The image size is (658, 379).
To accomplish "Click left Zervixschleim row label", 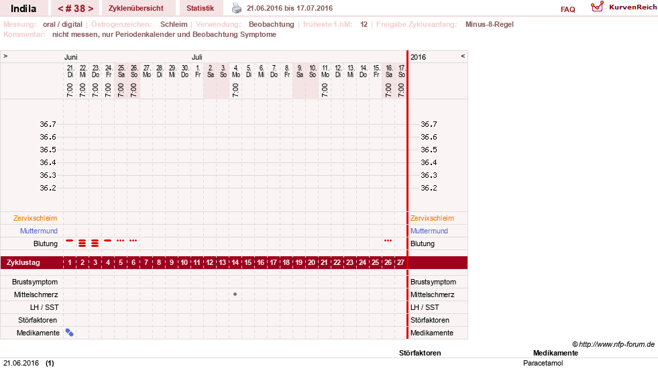I will [36, 218].
